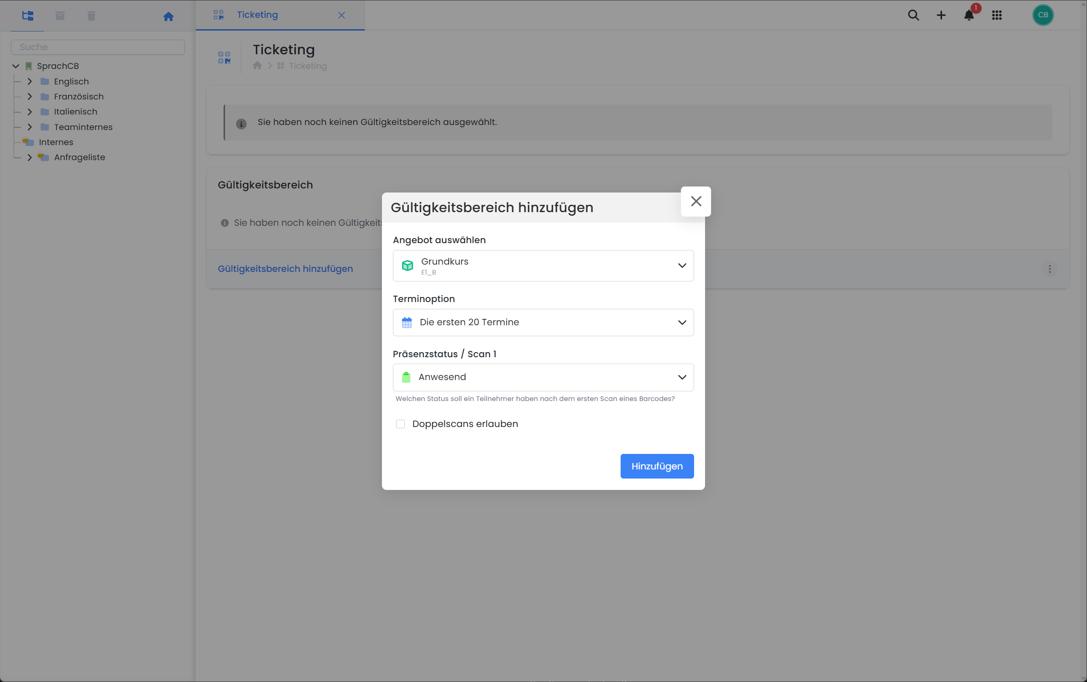Enable Doppelscans erlauben checkbox

[x=400, y=424]
